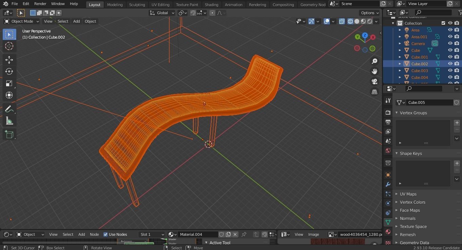Add a new vertex group with plus button
The image size is (462, 250).
pos(457,123)
